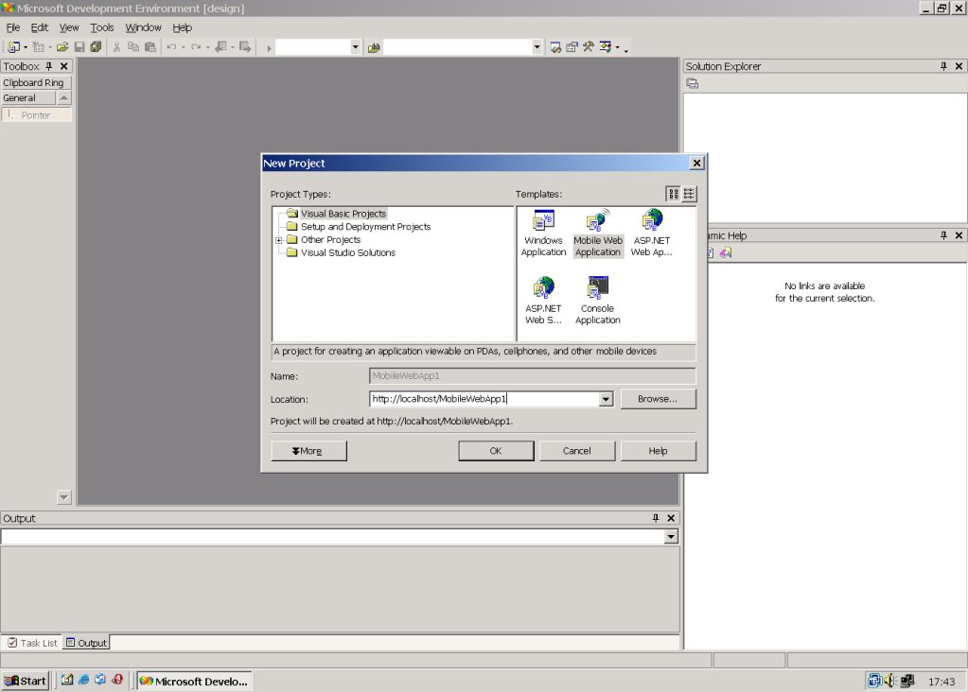Click the Redo toolbar icon
The width and height of the screenshot is (968, 692).
[x=196, y=47]
